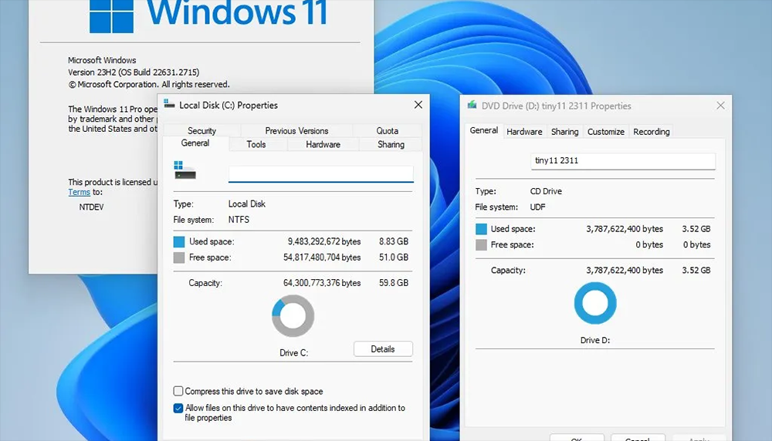Image resolution: width=772 pixels, height=441 pixels.
Task: Click the gray Free space swatch in C: Properties
Action: click(179, 258)
